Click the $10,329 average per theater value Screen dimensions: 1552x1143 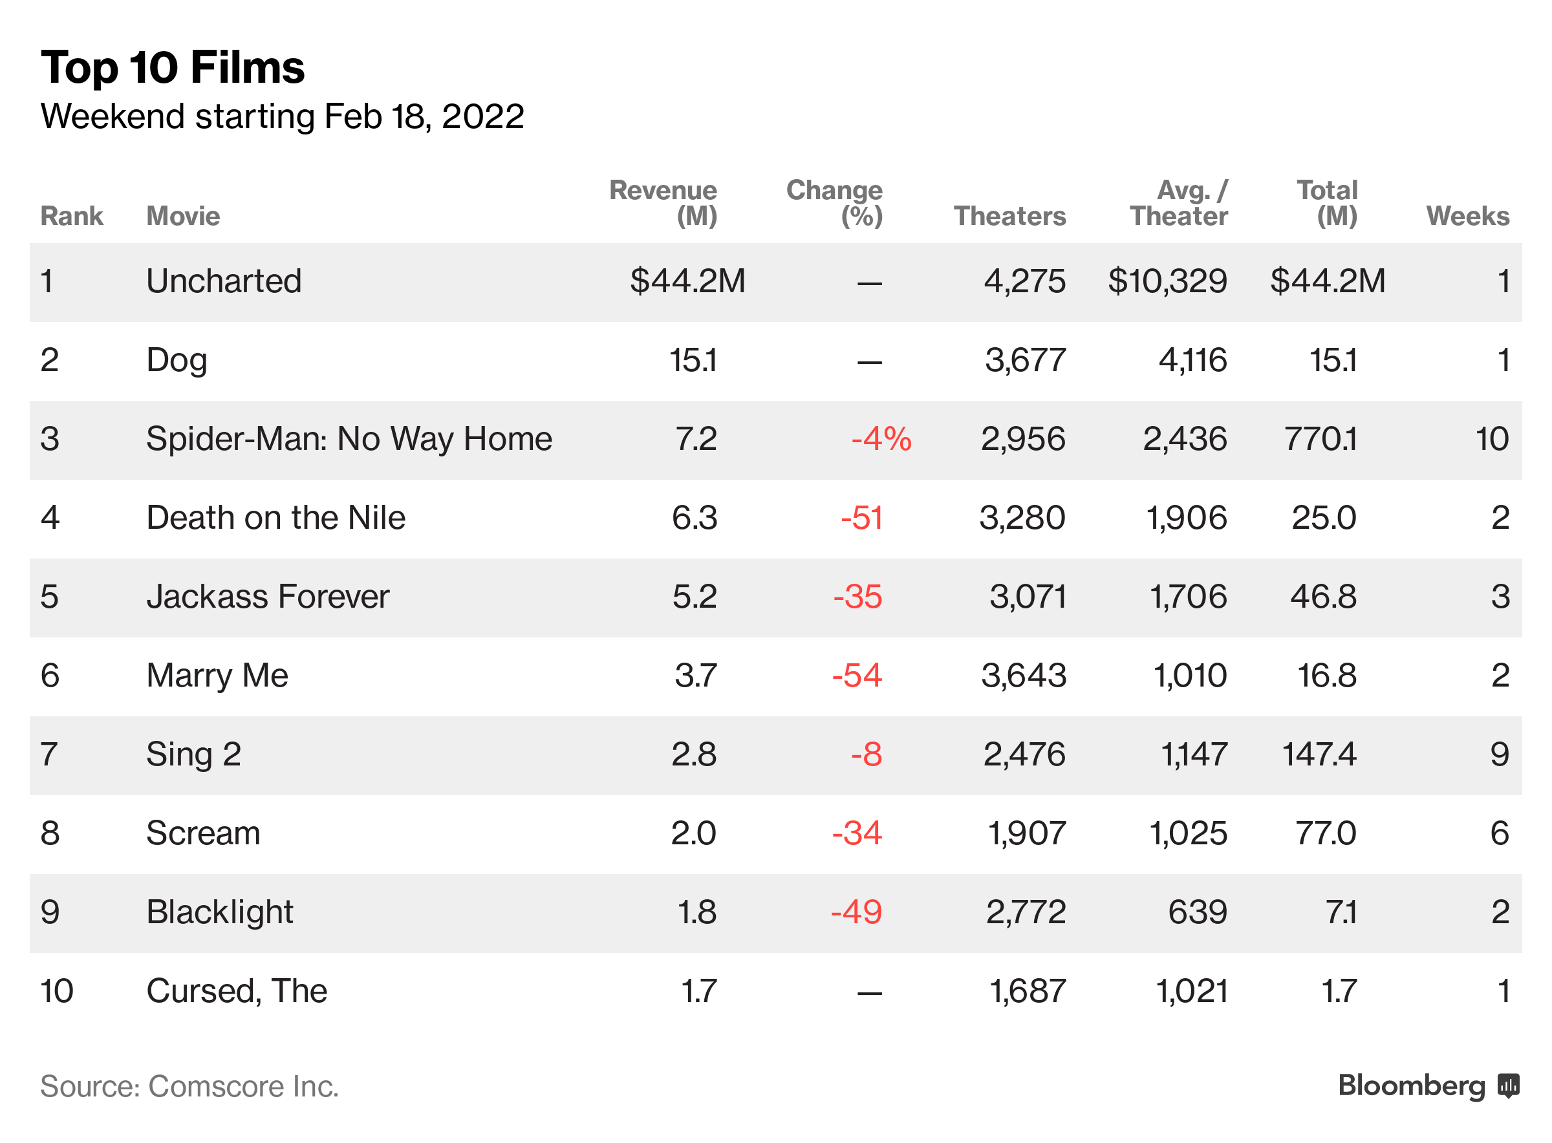pos(1167,281)
